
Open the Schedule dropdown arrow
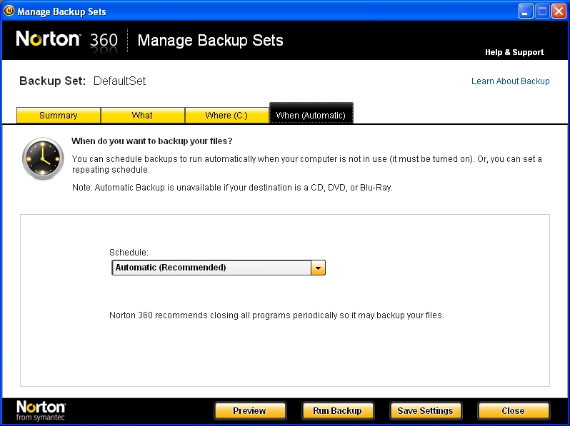click(318, 268)
